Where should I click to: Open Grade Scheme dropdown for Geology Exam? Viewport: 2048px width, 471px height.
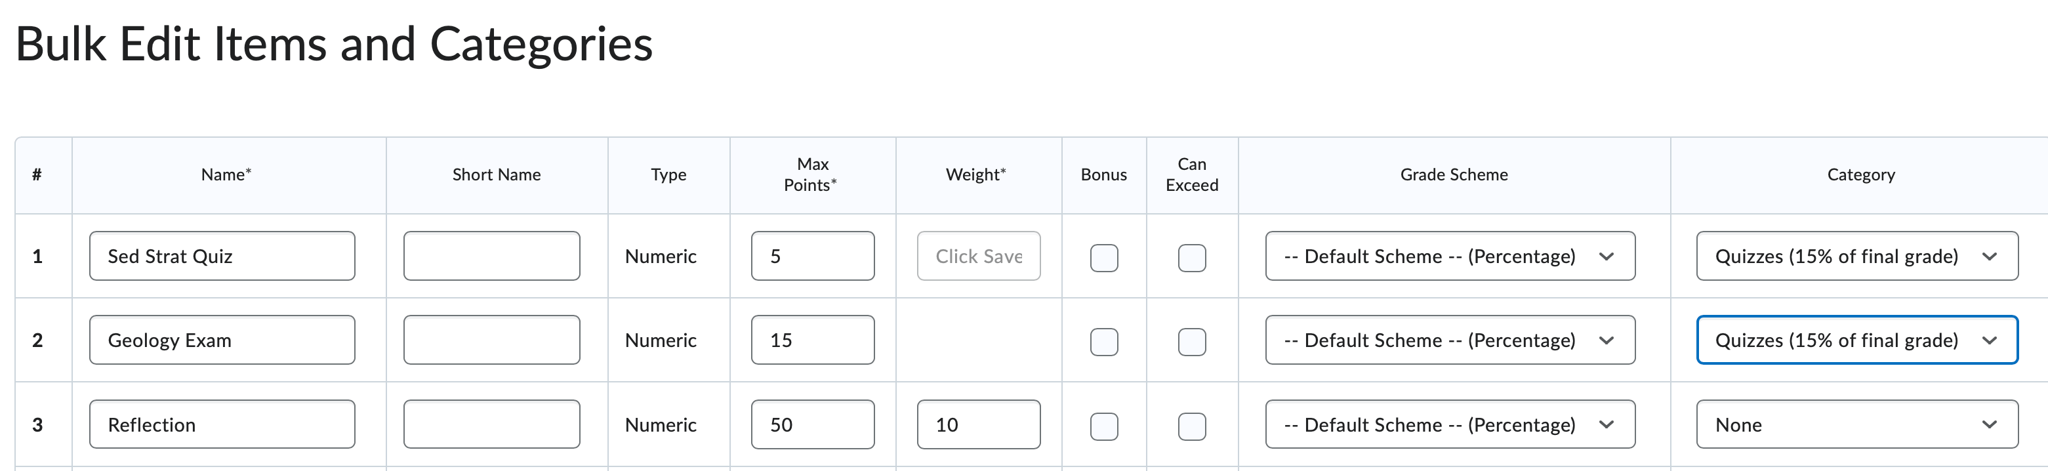(1449, 340)
